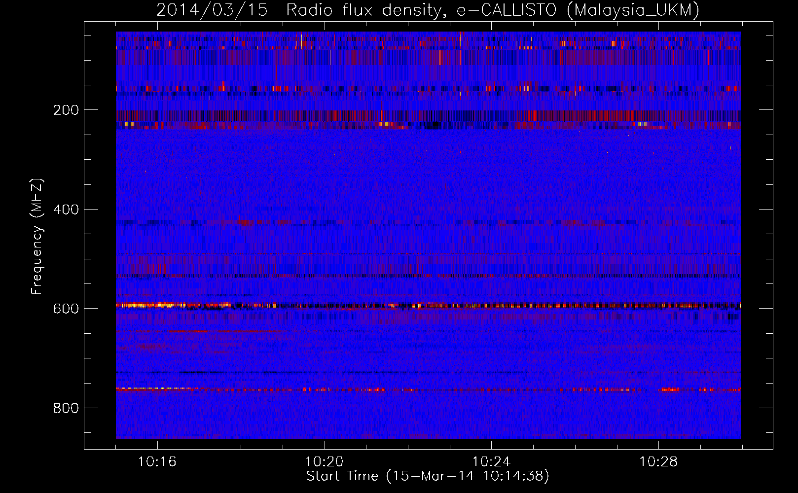Click the 'Start Time (15-Mar-14 10:14:38)' label

click(x=428, y=476)
